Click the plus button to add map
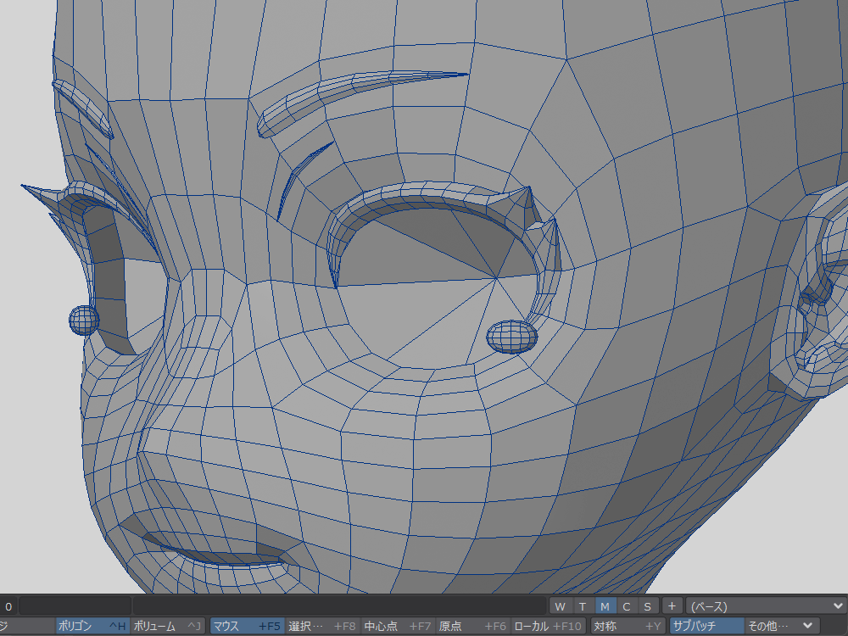 pos(671,606)
